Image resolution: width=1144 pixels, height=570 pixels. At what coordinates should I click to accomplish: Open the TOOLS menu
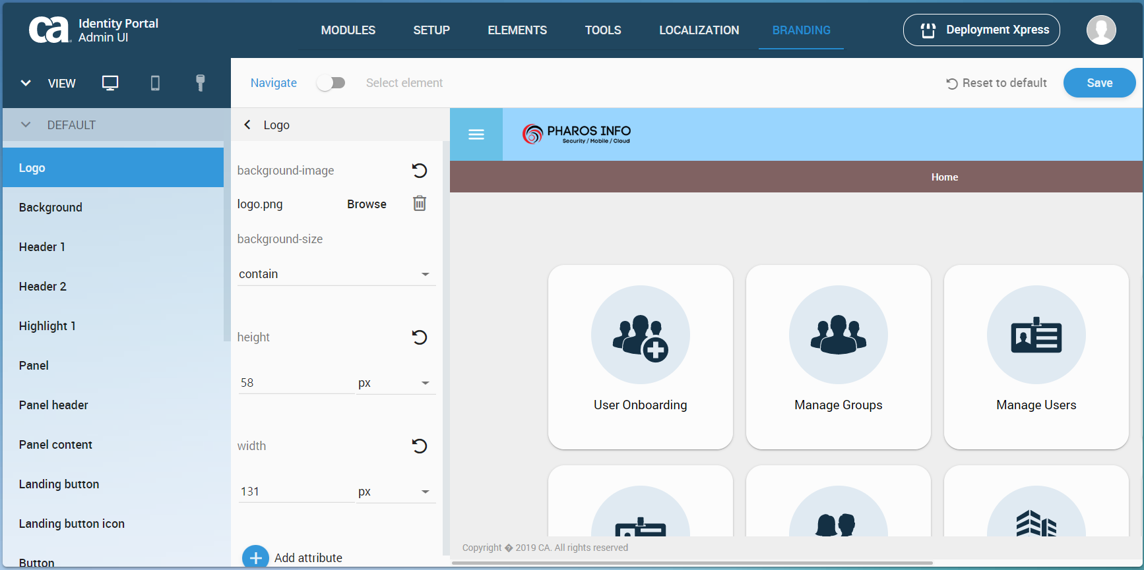point(603,30)
